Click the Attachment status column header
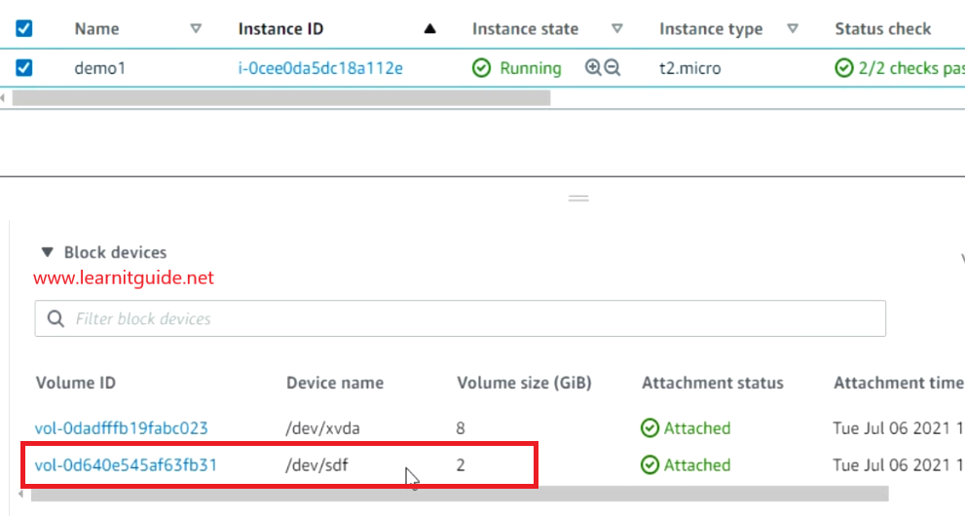965x516 pixels. click(713, 383)
